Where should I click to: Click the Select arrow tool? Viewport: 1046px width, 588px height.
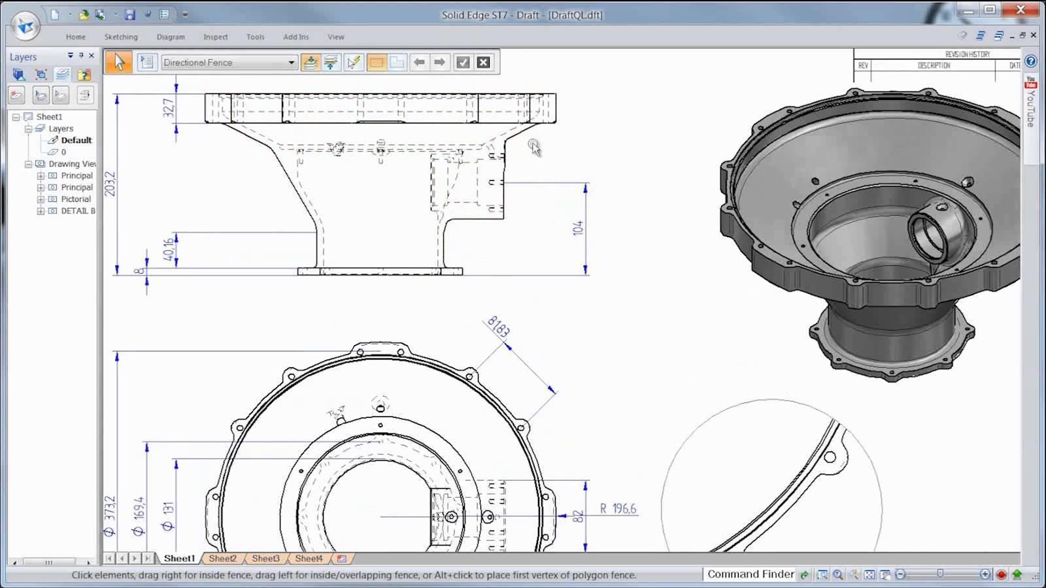point(118,62)
